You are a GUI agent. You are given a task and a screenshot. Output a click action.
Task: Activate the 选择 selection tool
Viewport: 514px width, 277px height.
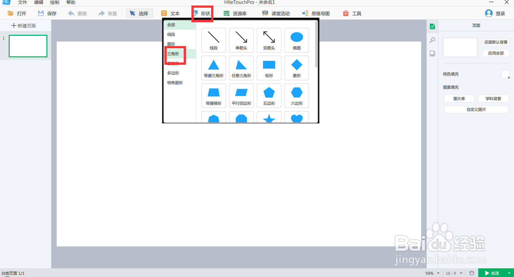point(139,14)
